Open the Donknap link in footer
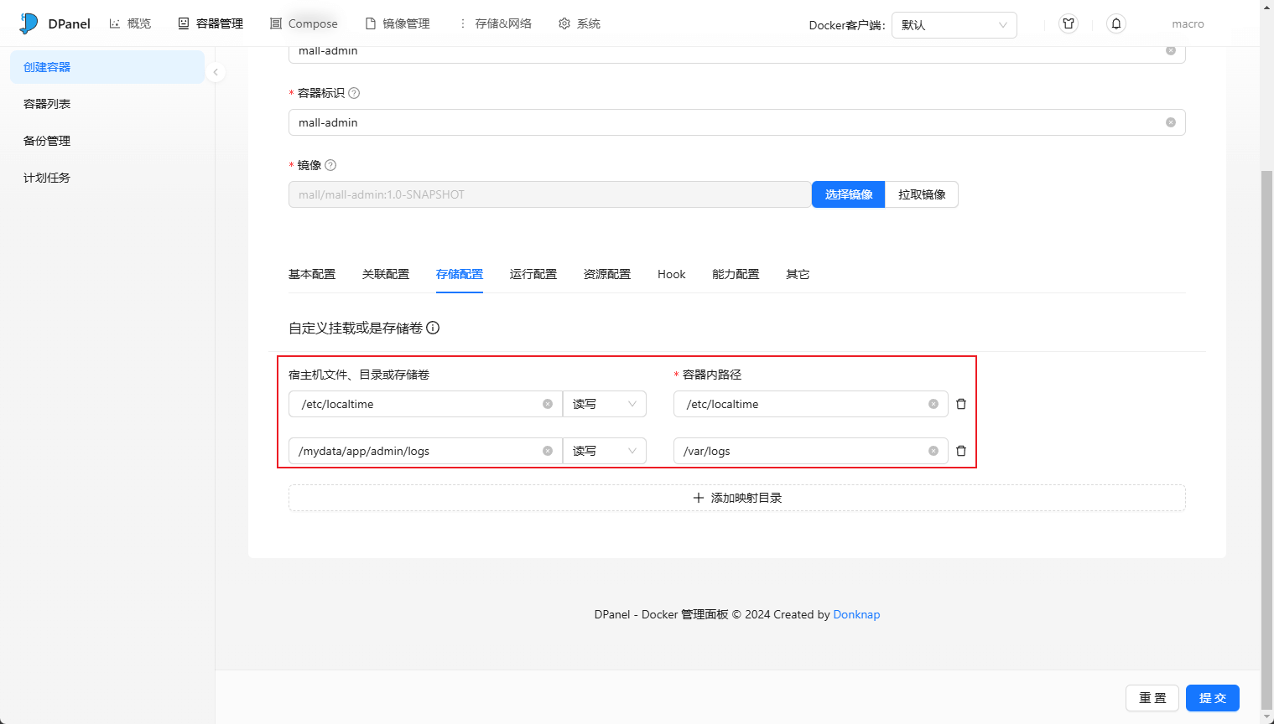This screenshot has height=724, width=1274. pyautogui.click(x=856, y=614)
